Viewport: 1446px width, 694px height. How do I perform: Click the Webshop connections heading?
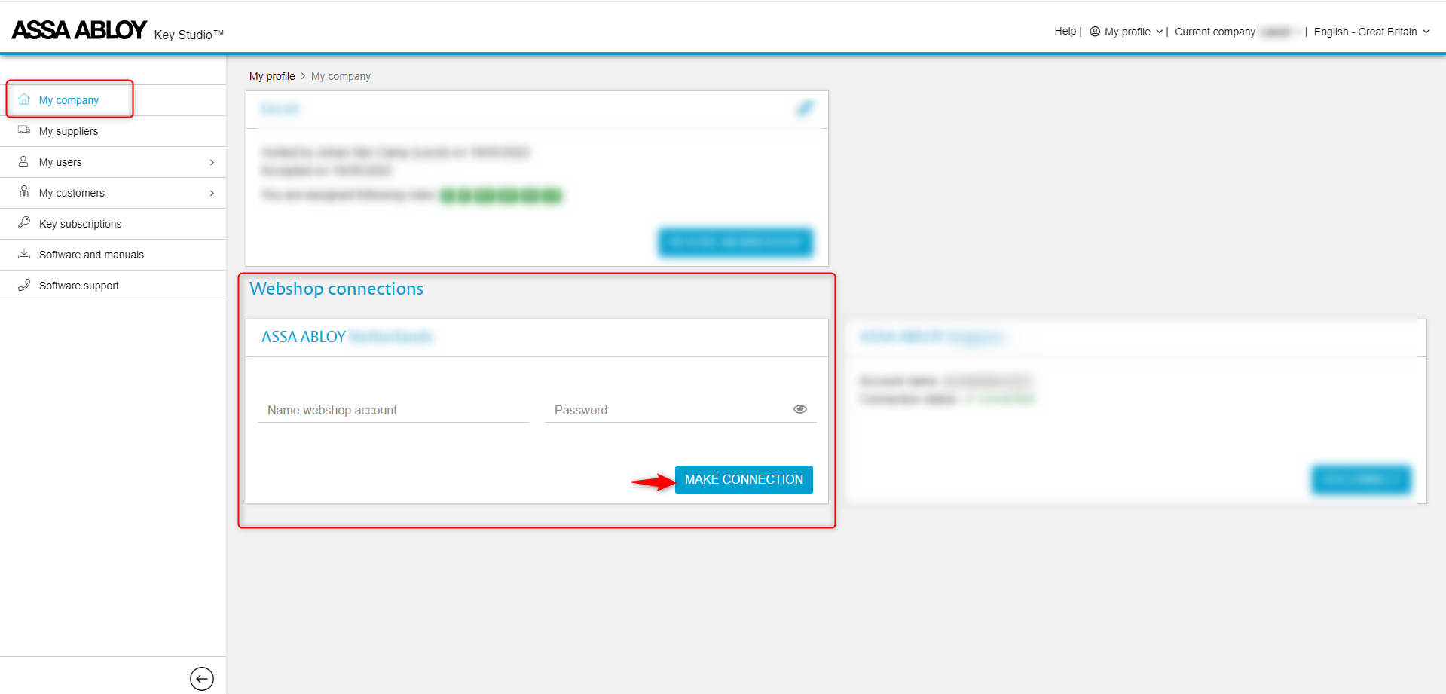[x=337, y=289]
